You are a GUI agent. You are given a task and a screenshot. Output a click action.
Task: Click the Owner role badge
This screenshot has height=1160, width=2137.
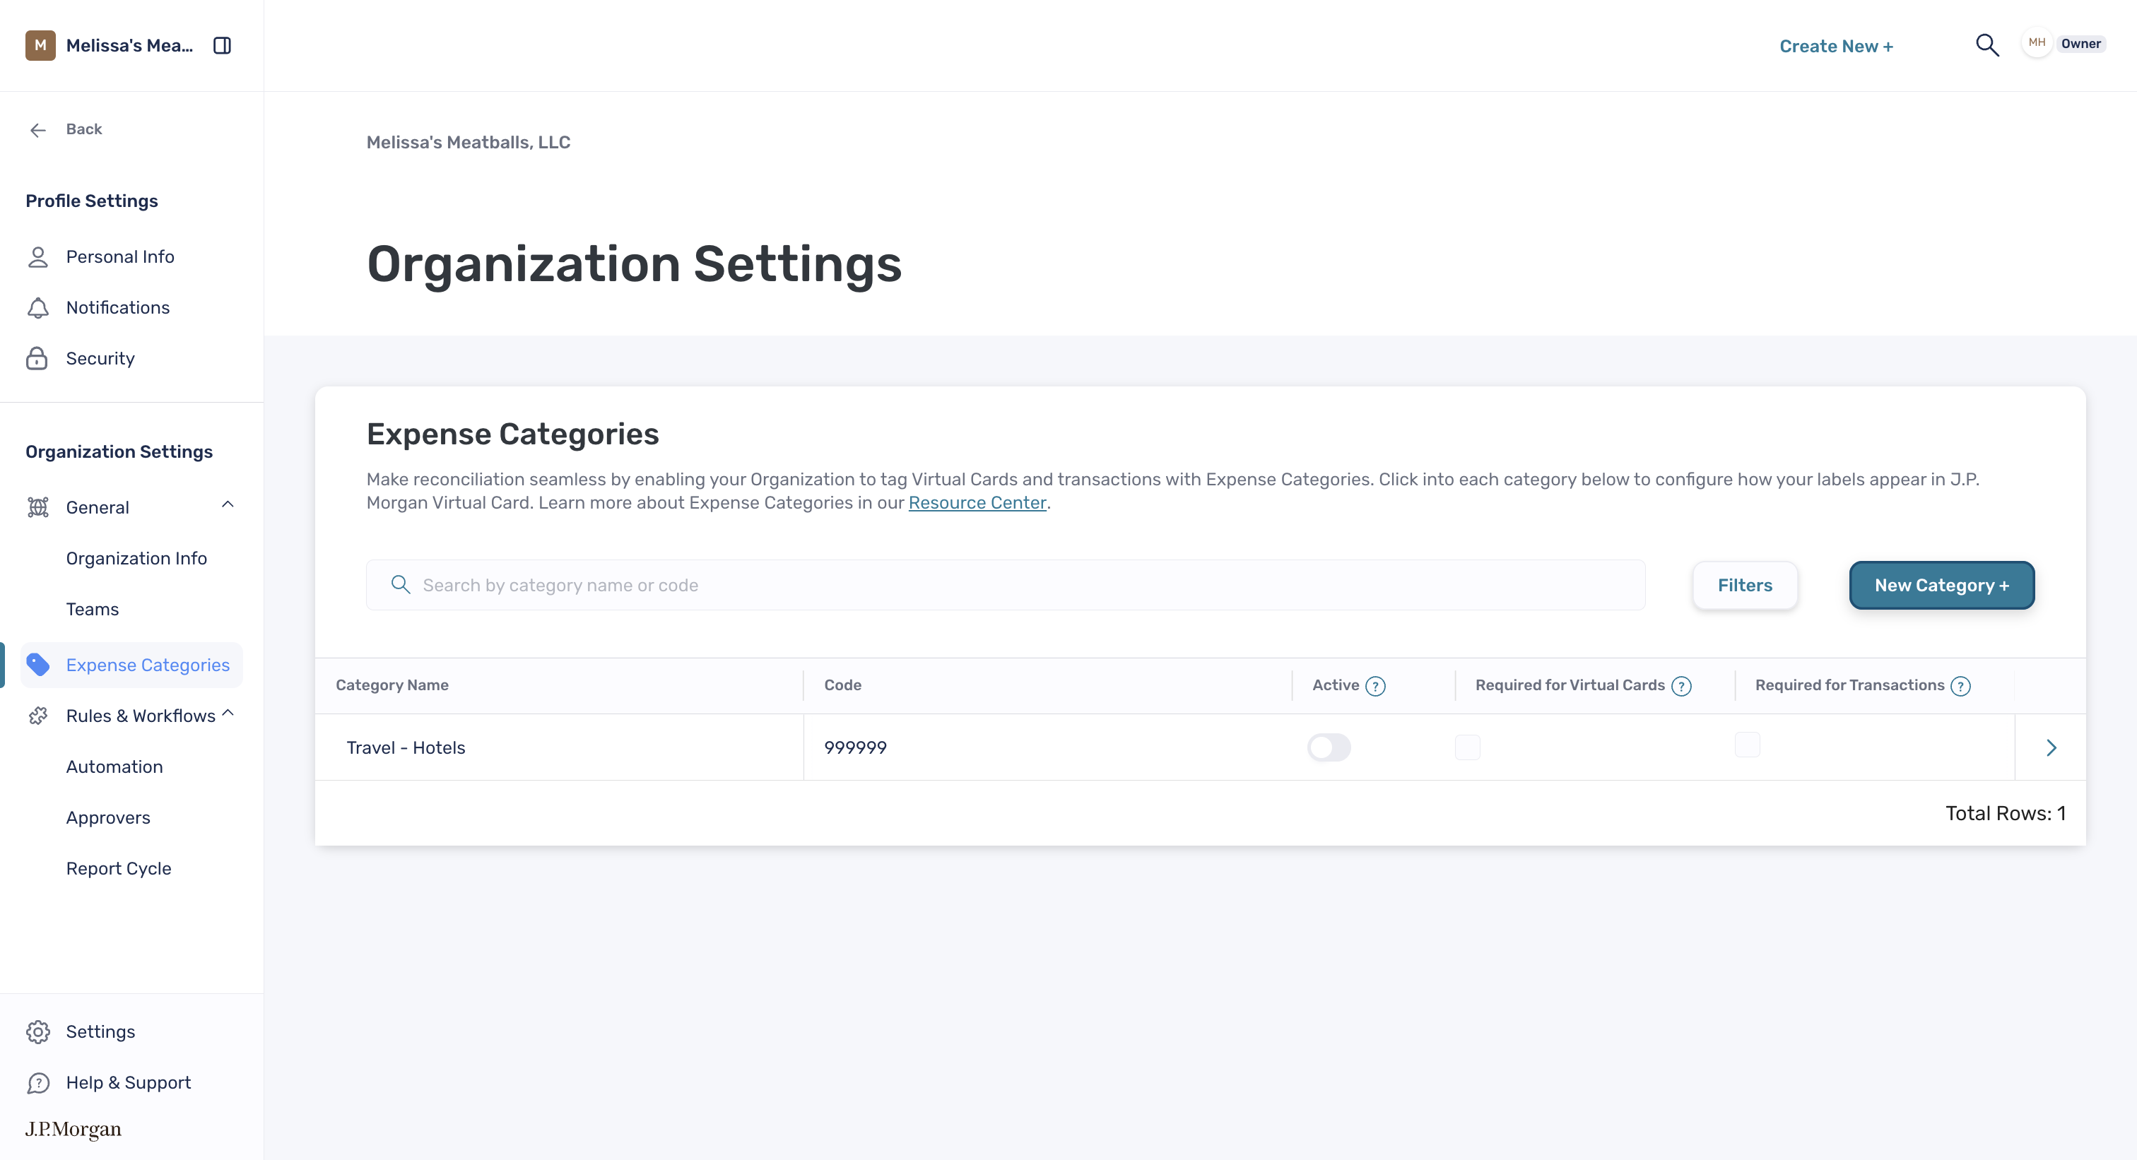(x=2080, y=44)
